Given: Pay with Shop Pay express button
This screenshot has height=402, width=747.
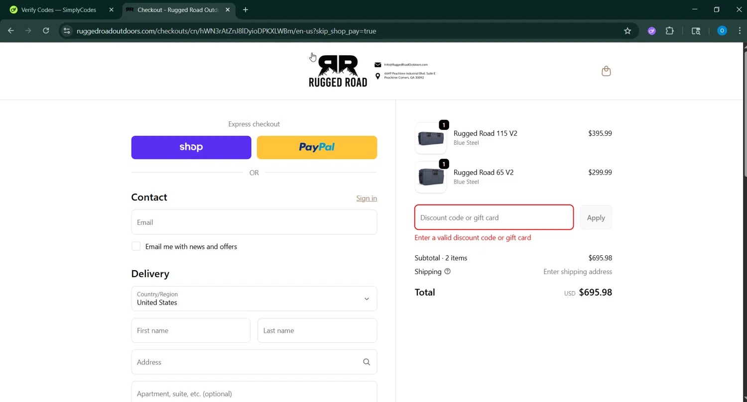Looking at the screenshot, I should pos(191,147).
